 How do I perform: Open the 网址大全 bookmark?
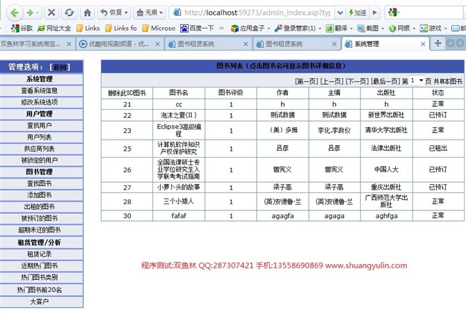[x=54, y=28]
